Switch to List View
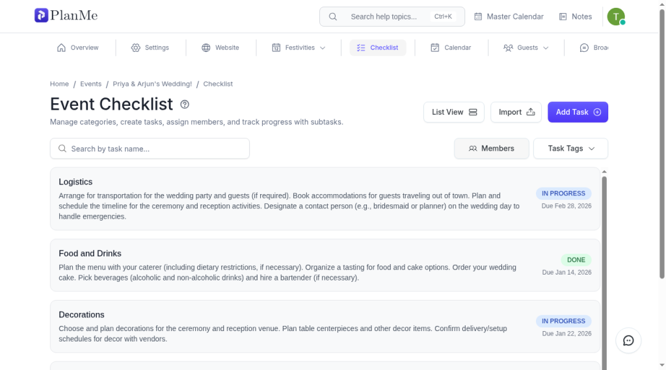 pos(453,112)
